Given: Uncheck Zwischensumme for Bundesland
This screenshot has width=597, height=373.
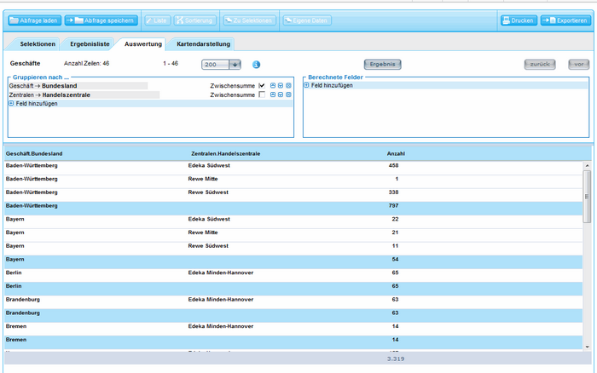Looking at the screenshot, I should [262, 85].
